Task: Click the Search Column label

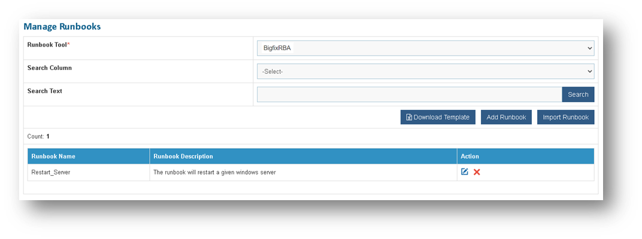Action: coord(50,68)
